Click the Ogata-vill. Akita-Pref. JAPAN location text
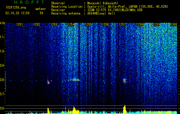The image size is (180, 114). coord(128,7)
